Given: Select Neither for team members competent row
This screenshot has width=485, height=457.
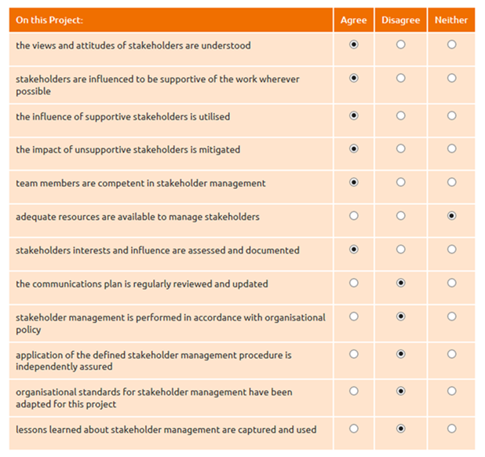Looking at the screenshot, I should click(x=451, y=182).
